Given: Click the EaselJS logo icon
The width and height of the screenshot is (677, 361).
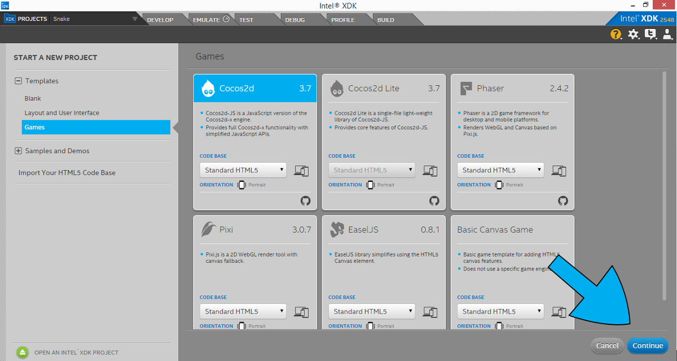Looking at the screenshot, I should 337,229.
